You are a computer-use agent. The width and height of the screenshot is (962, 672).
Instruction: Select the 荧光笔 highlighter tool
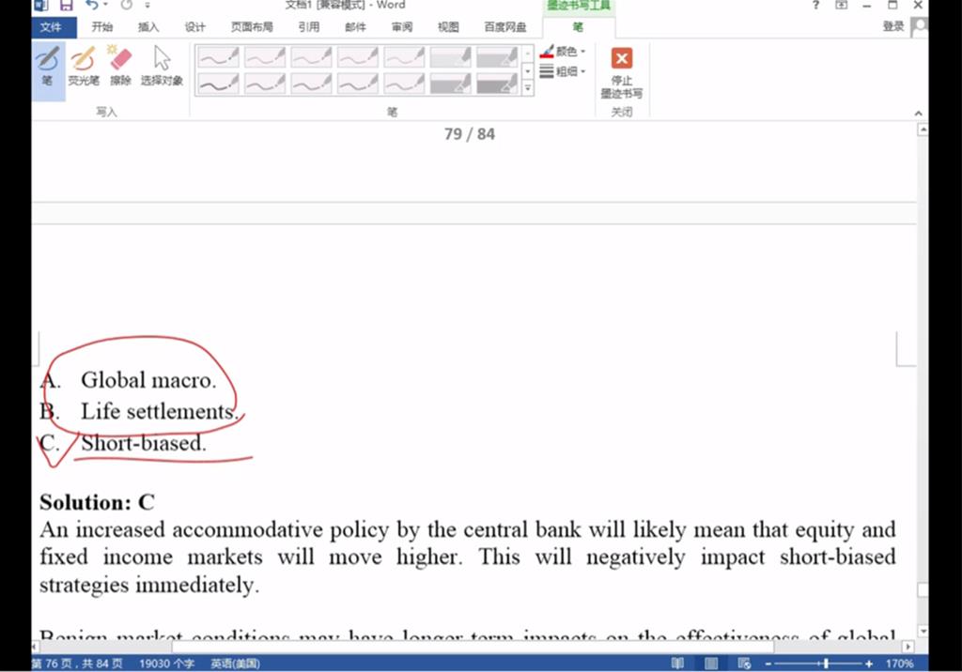[84, 67]
